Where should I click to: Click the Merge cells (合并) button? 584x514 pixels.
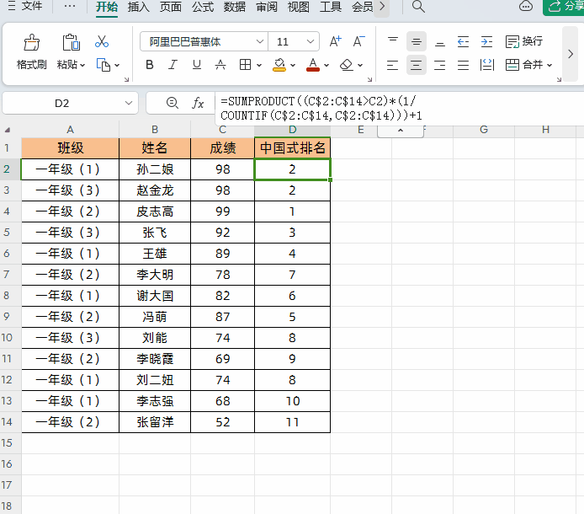524,65
